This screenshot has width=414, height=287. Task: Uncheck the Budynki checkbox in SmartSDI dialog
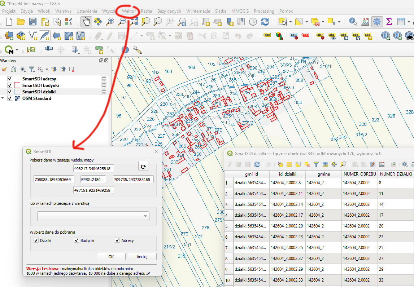77,240
